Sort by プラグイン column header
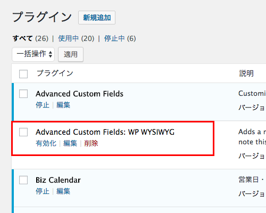This screenshot has width=266, height=213. pos(55,73)
